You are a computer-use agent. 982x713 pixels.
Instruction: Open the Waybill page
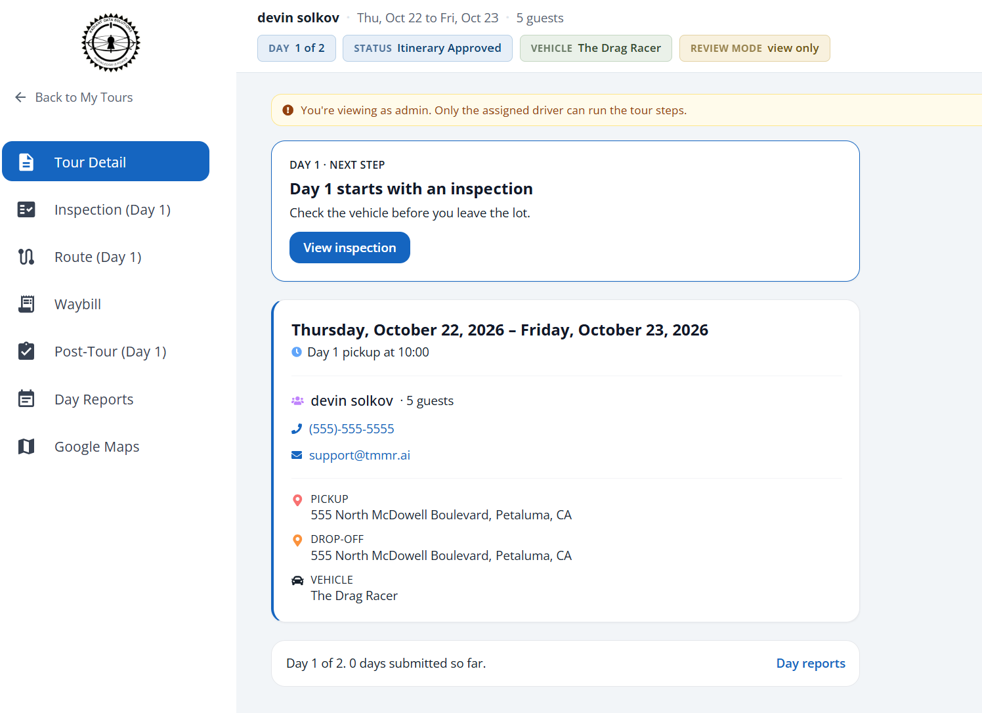[x=106, y=304]
